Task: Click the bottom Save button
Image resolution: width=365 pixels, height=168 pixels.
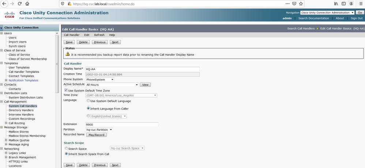Action: 69,165
